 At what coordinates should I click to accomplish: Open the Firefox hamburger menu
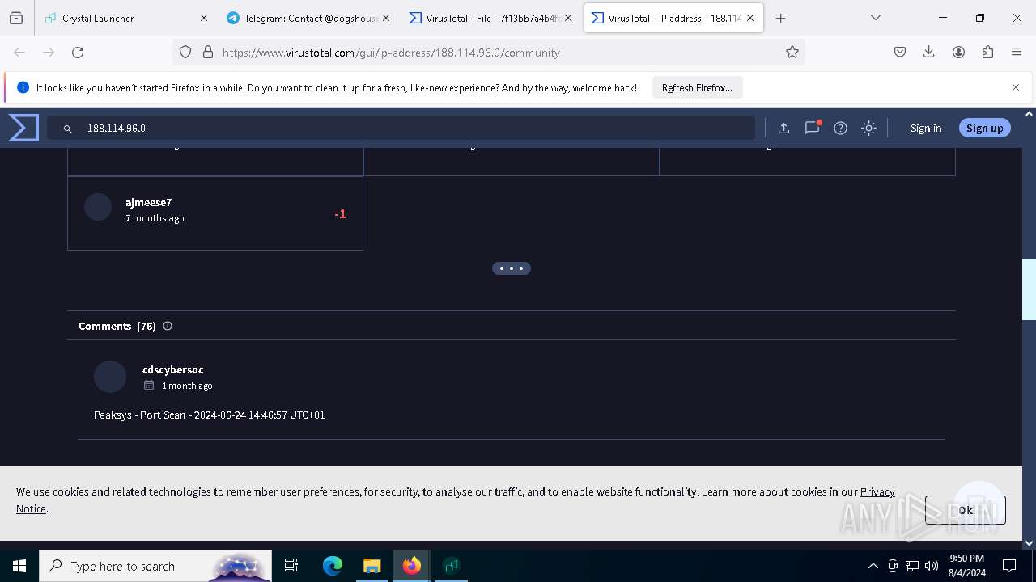pos(1017,52)
